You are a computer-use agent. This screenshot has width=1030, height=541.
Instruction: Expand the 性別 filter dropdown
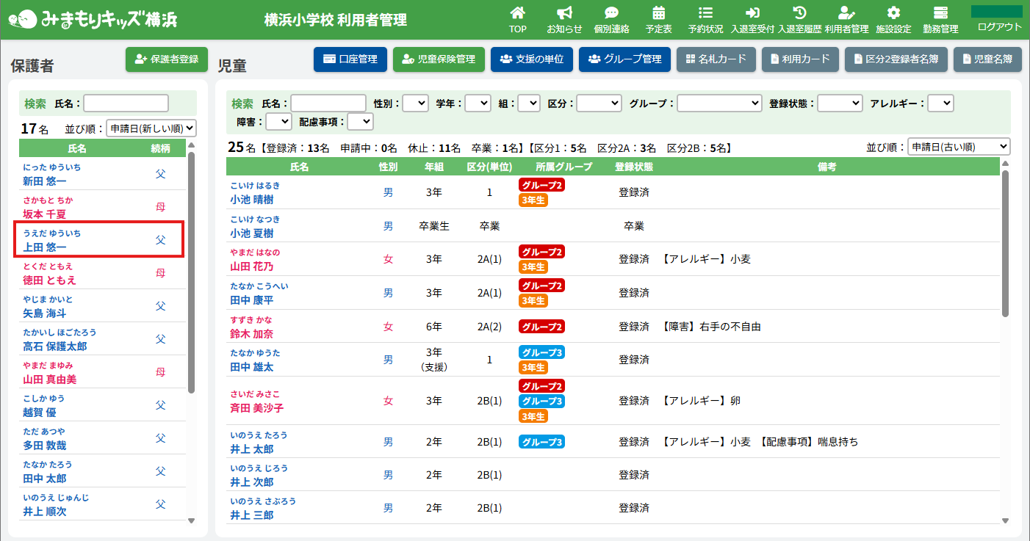pos(415,104)
